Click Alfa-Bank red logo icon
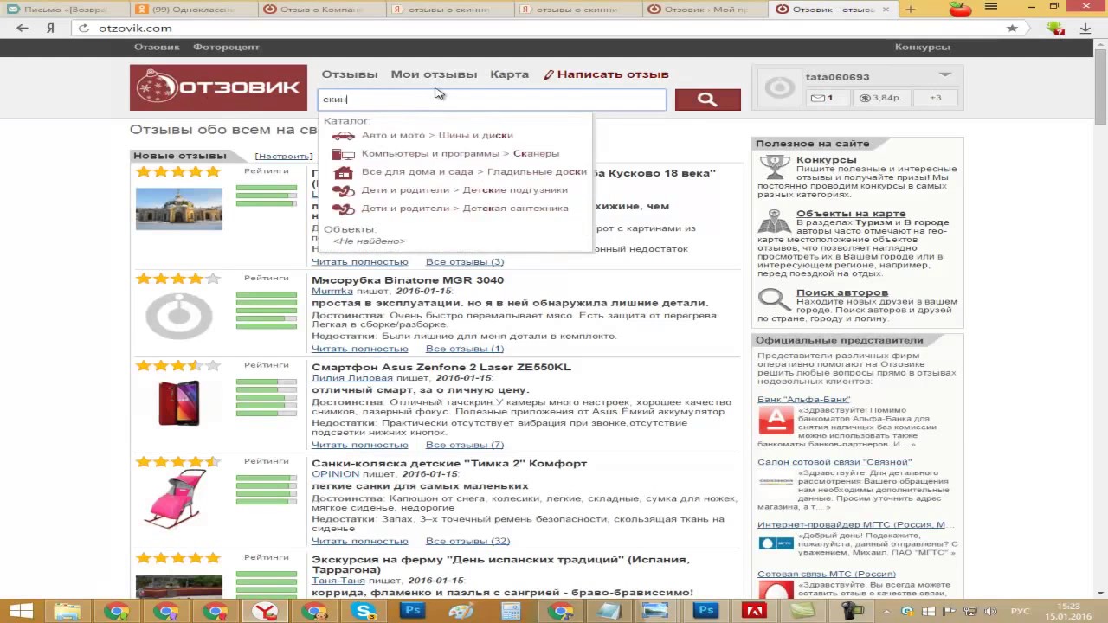The width and height of the screenshot is (1108, 623). 776,420
